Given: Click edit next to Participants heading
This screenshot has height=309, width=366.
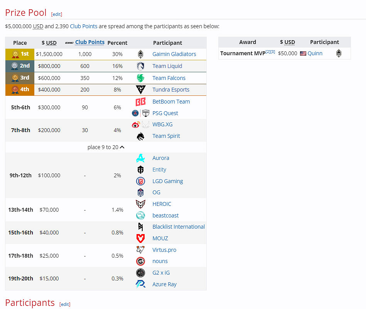Looking at the screenshot, I should [x=64, y=304].
